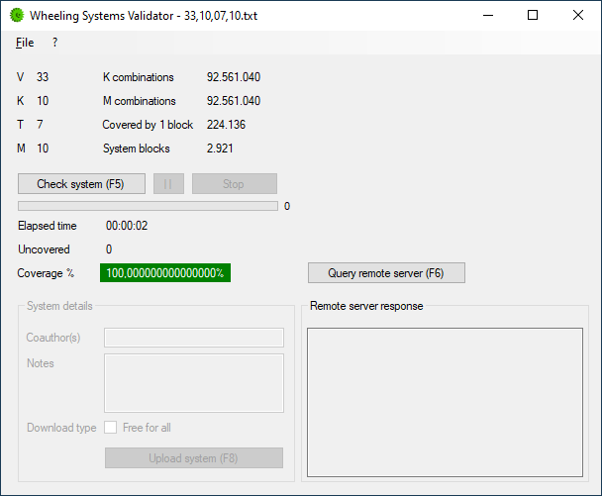Click the progress counter 0
Viewport: 602px width, 496px height.
click(x=287, y=207)
